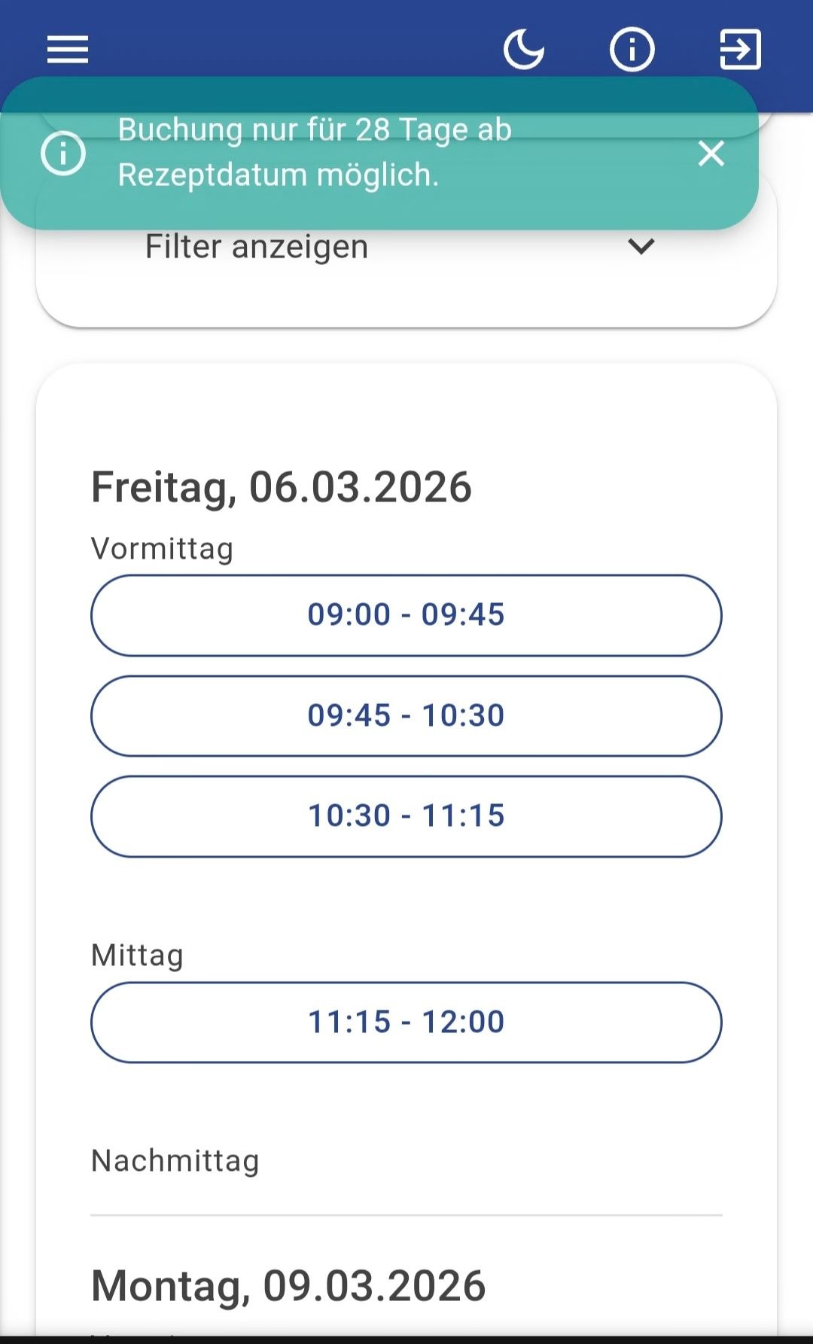Pick the 11:15 - 12:00 Mittag slot

pyautogui.click(x=406, y=1022)
